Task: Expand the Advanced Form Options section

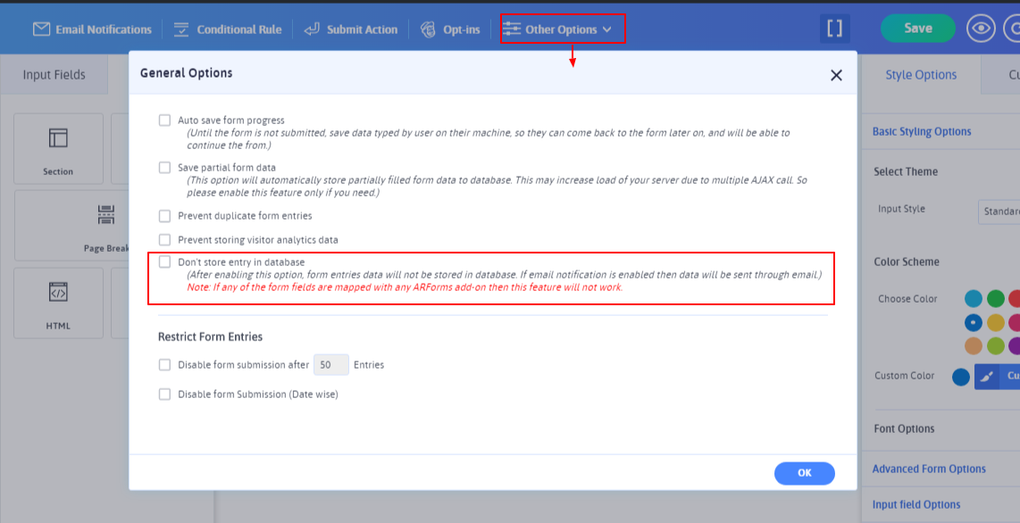Action: 929,469
